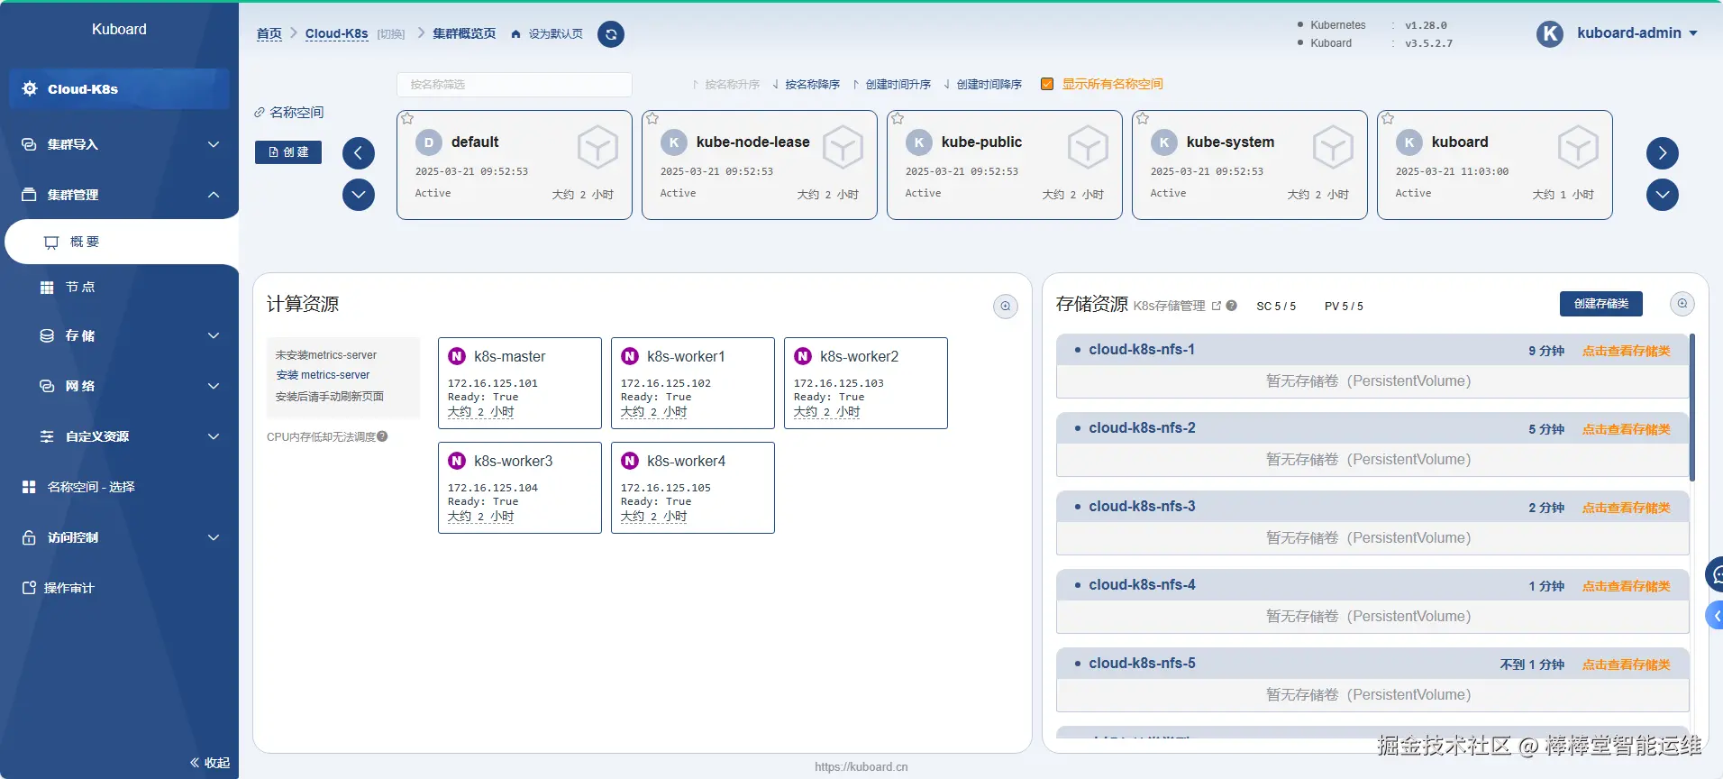Star the kube-node-lease namespace card
Viewport: 1723px width, 779px height.
point(652,118)
